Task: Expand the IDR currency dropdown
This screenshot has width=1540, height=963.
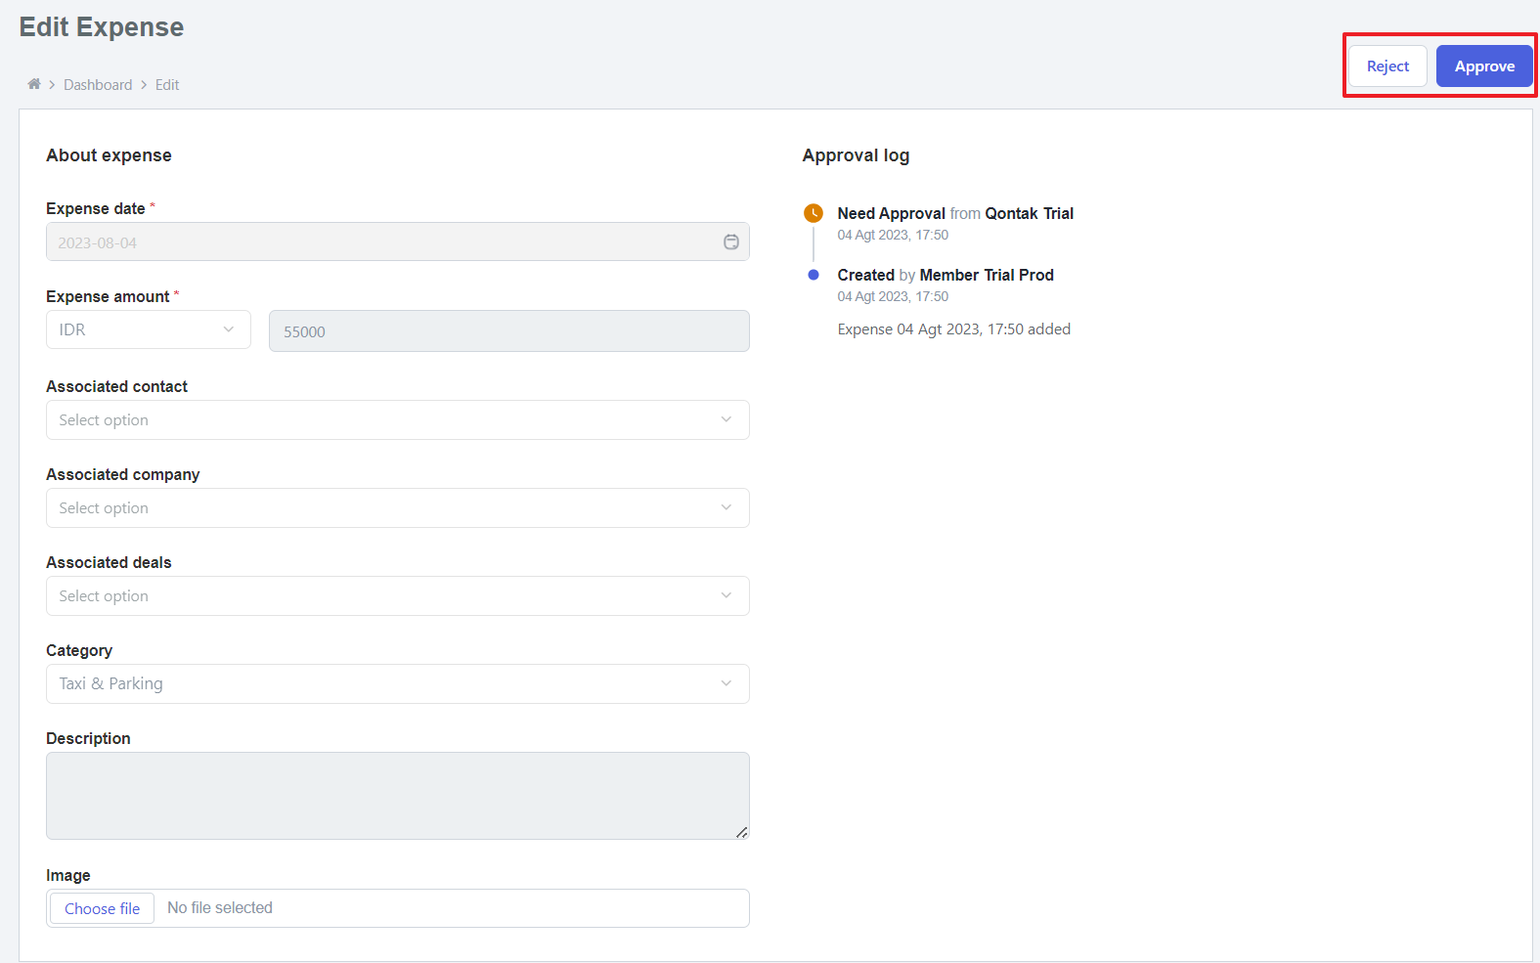Action: pos(149,330)
